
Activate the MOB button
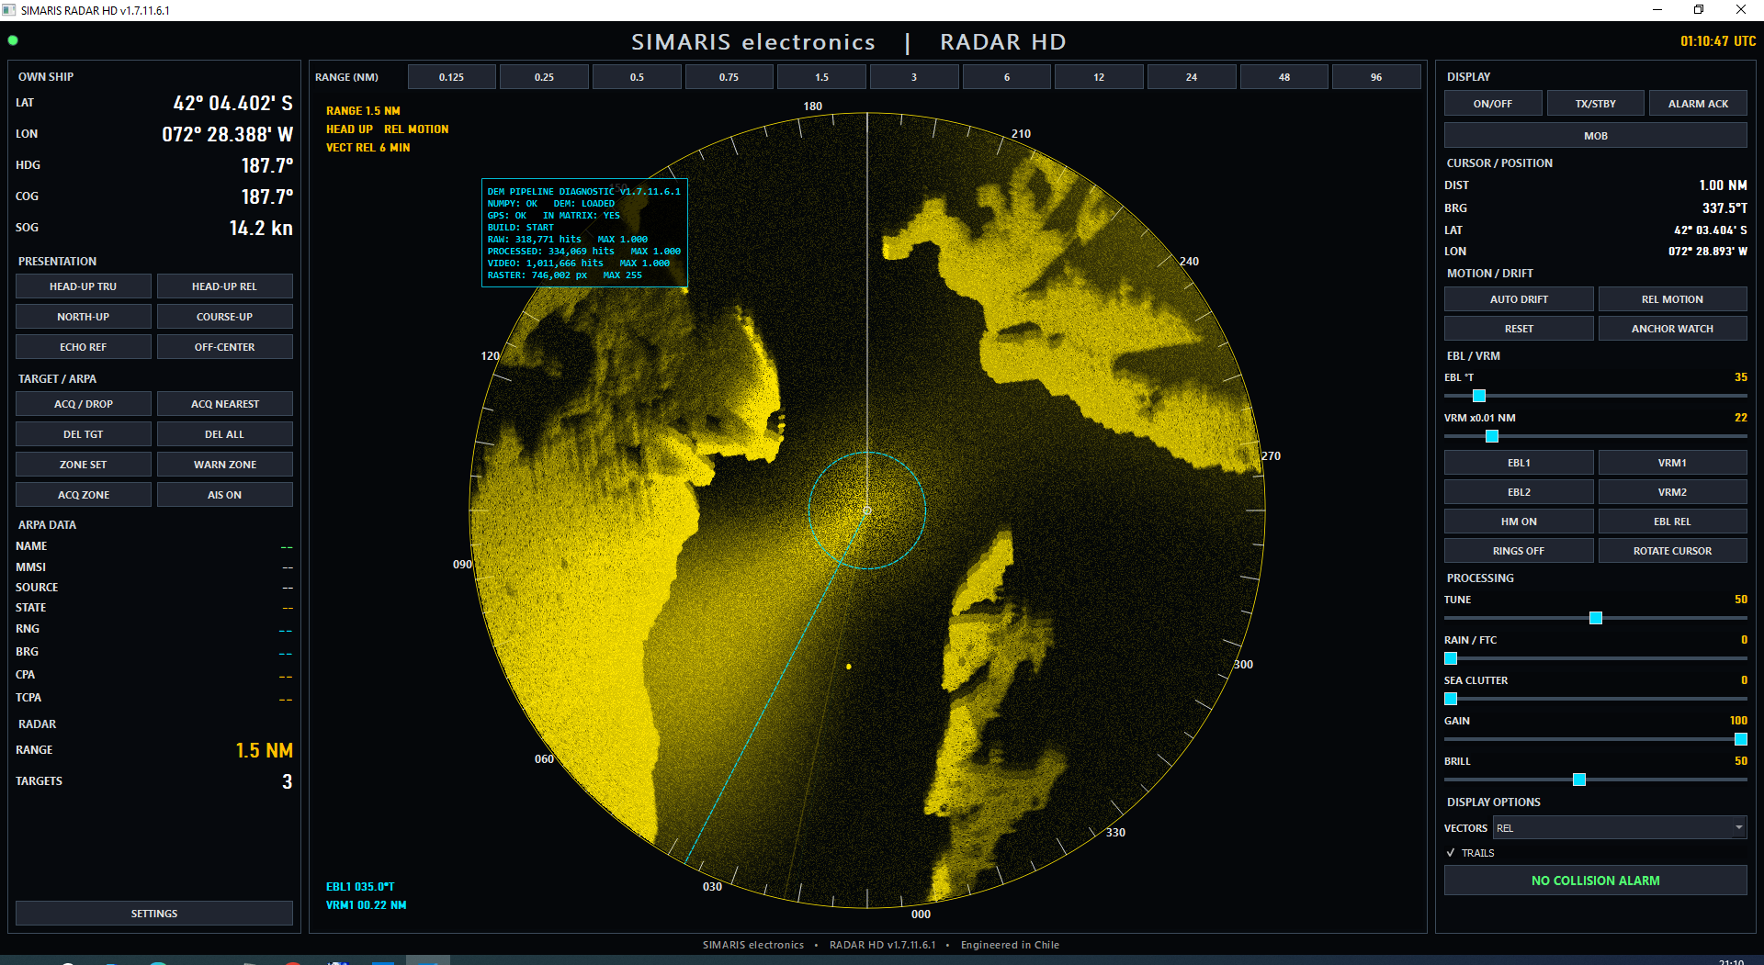coord(1595,136)
